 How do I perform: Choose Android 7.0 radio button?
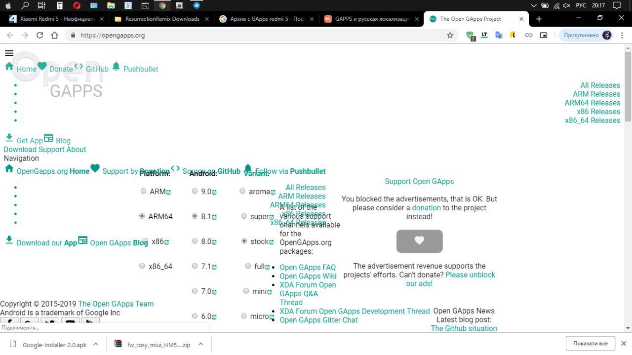coord(195,291)
